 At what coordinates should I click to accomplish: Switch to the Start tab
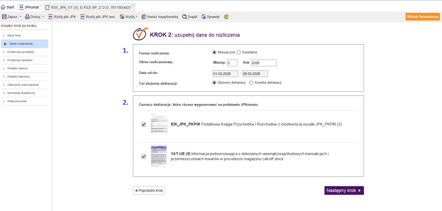8,7
